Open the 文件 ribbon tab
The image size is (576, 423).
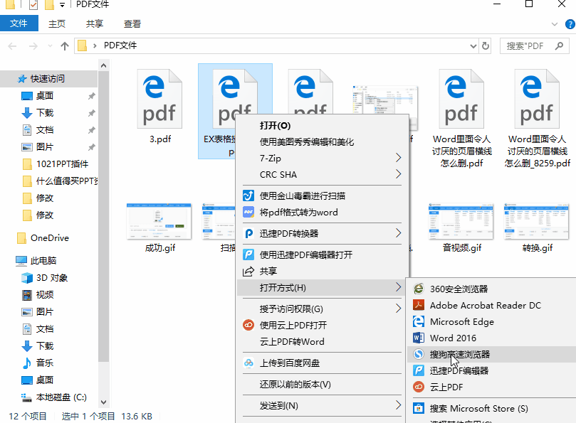pyautogui.click(x=19, y=23)
